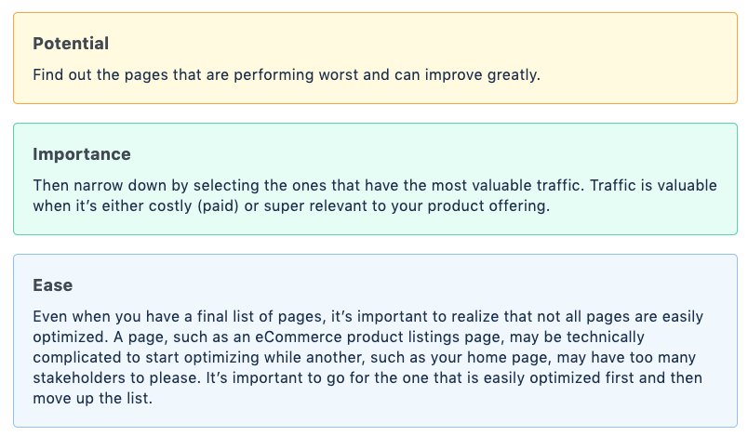Click the word "greatly" in Potential description

[x=512, y=73]
